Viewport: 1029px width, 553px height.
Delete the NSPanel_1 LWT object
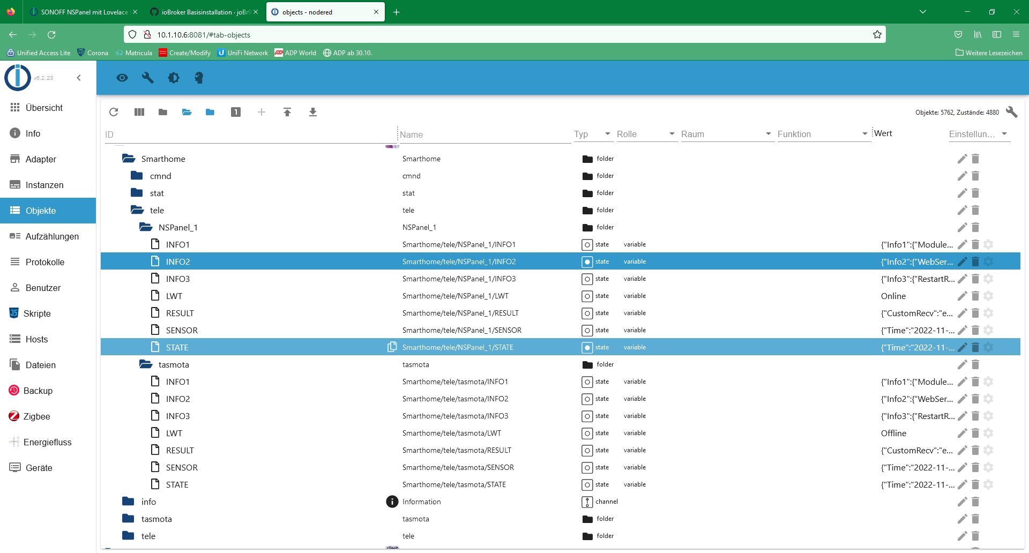pyautogui.click(x=975, y=296)
